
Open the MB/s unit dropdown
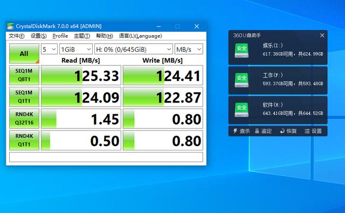(x=189, y=49)
